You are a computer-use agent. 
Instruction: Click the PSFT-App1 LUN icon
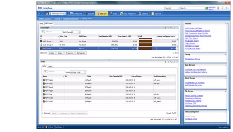pos(44,80)
